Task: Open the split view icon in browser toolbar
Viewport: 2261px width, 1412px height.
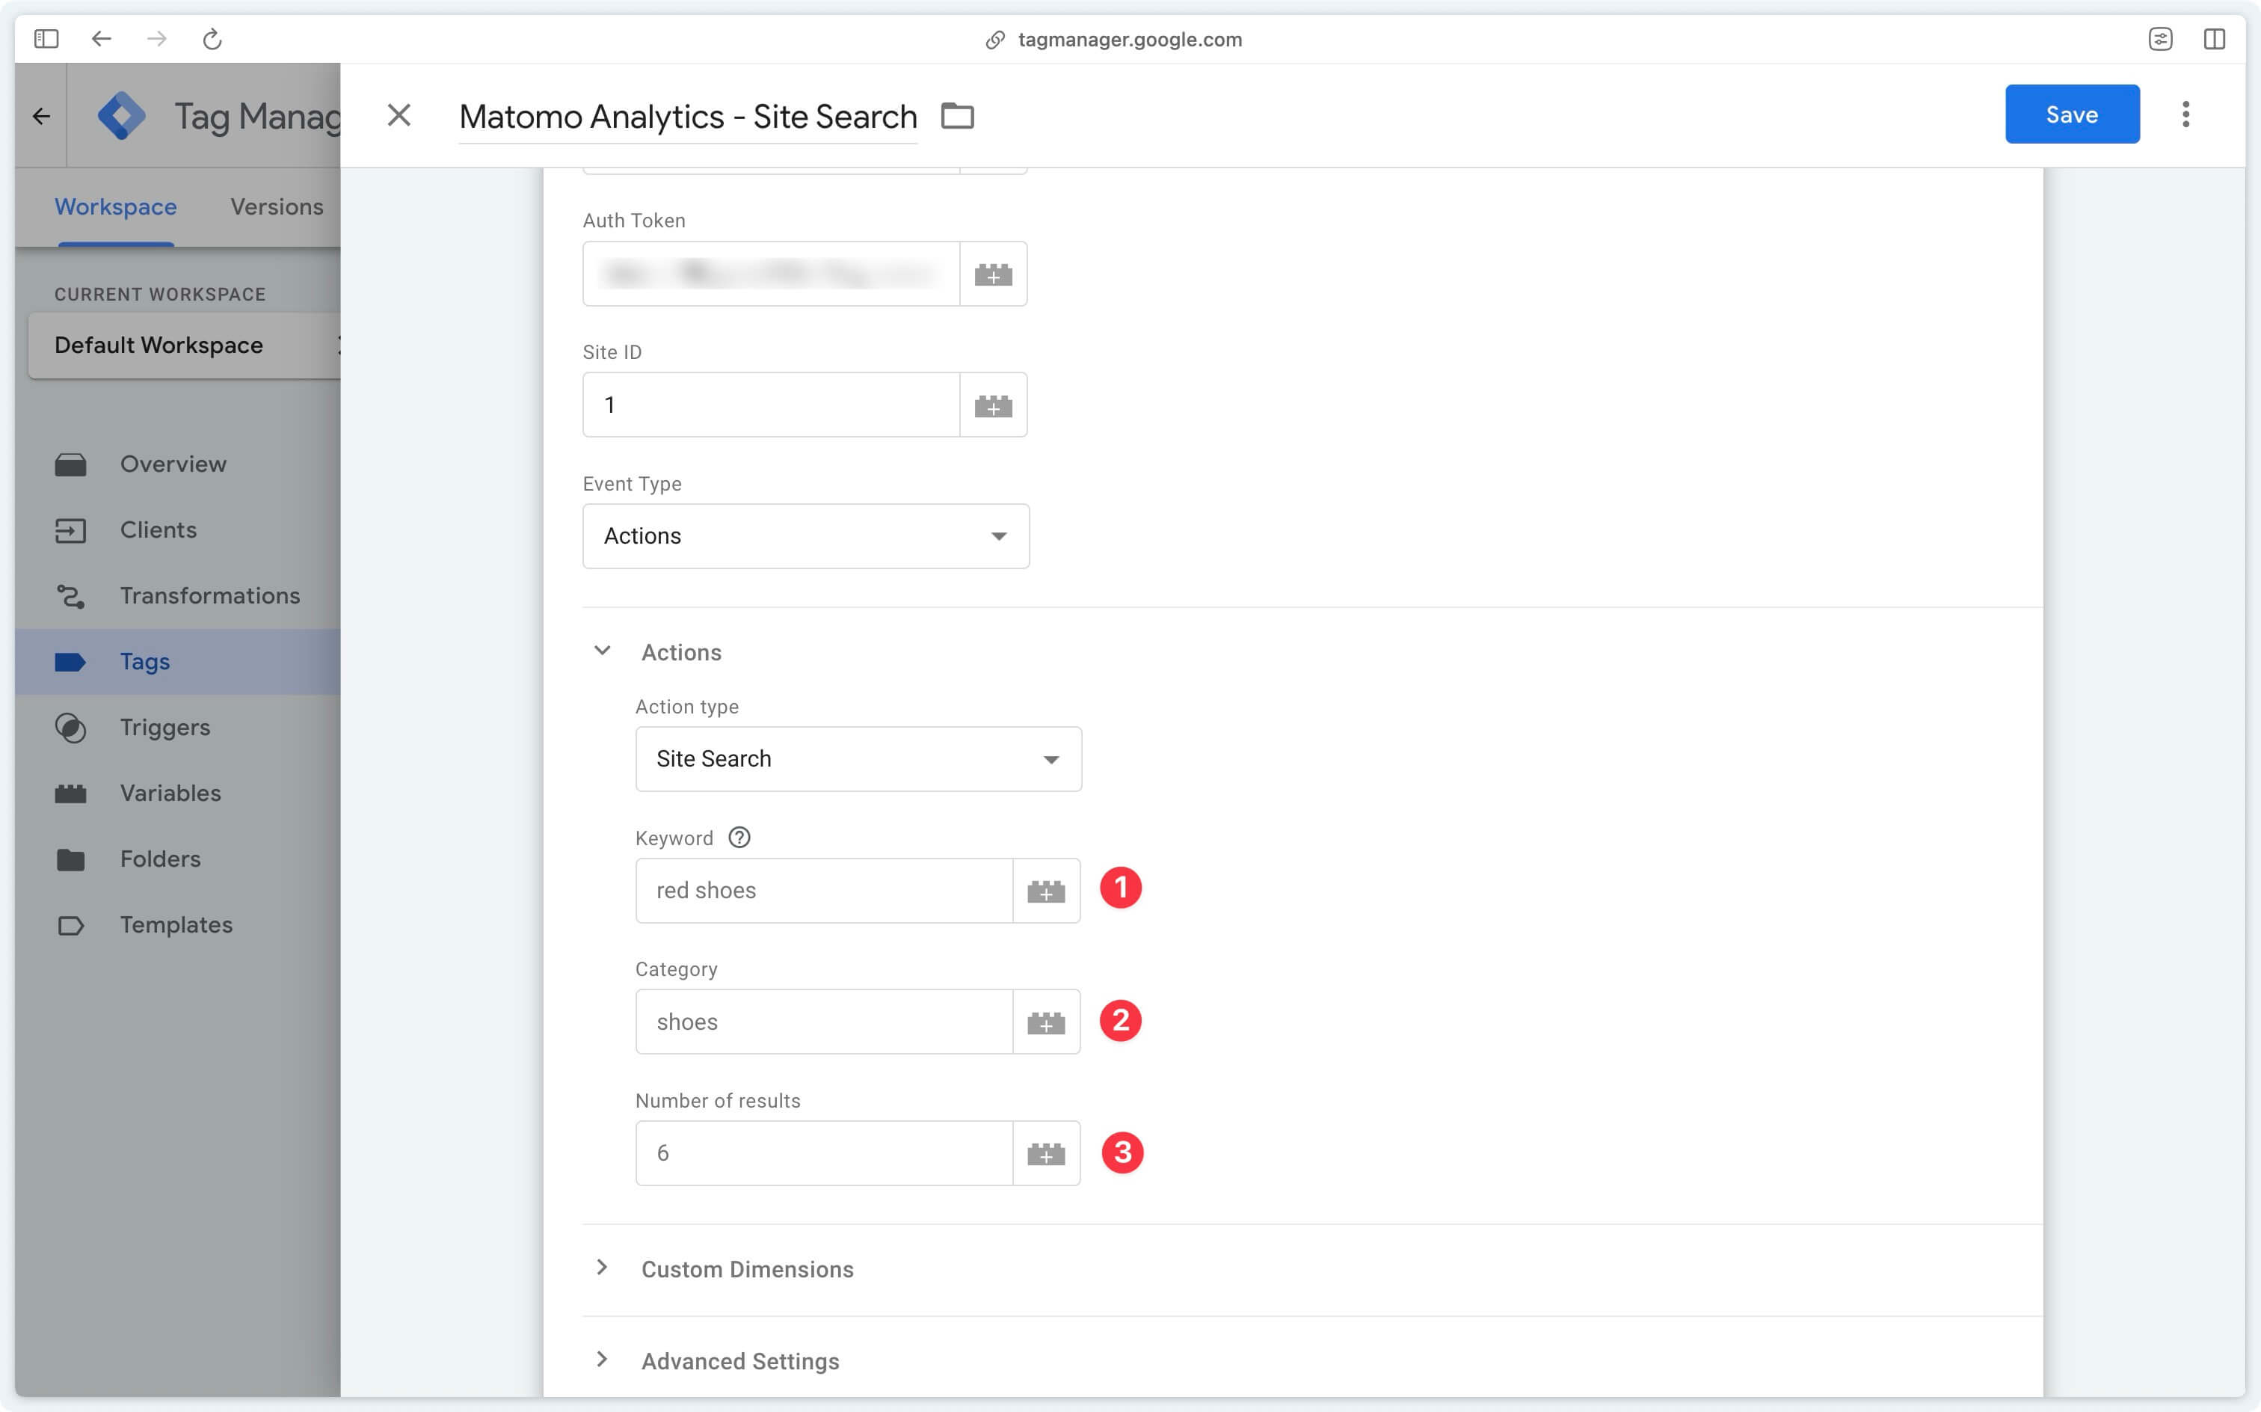Action: click(2215, 39)
